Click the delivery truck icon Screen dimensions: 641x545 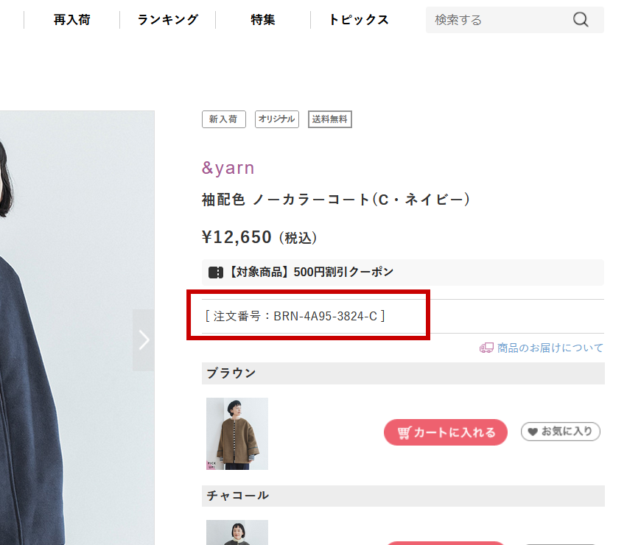pos(486,348)
